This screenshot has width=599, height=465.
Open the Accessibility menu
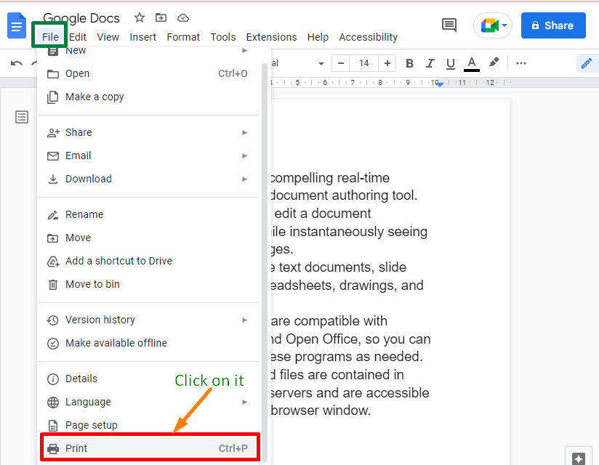coord(369,37)
